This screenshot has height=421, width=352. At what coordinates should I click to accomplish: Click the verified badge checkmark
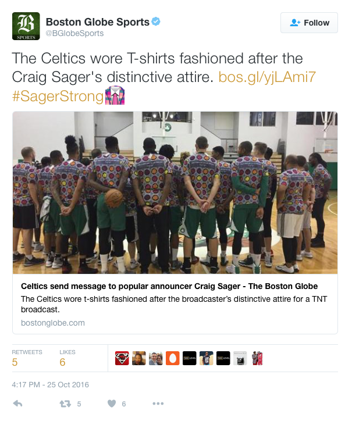point(156,22)
